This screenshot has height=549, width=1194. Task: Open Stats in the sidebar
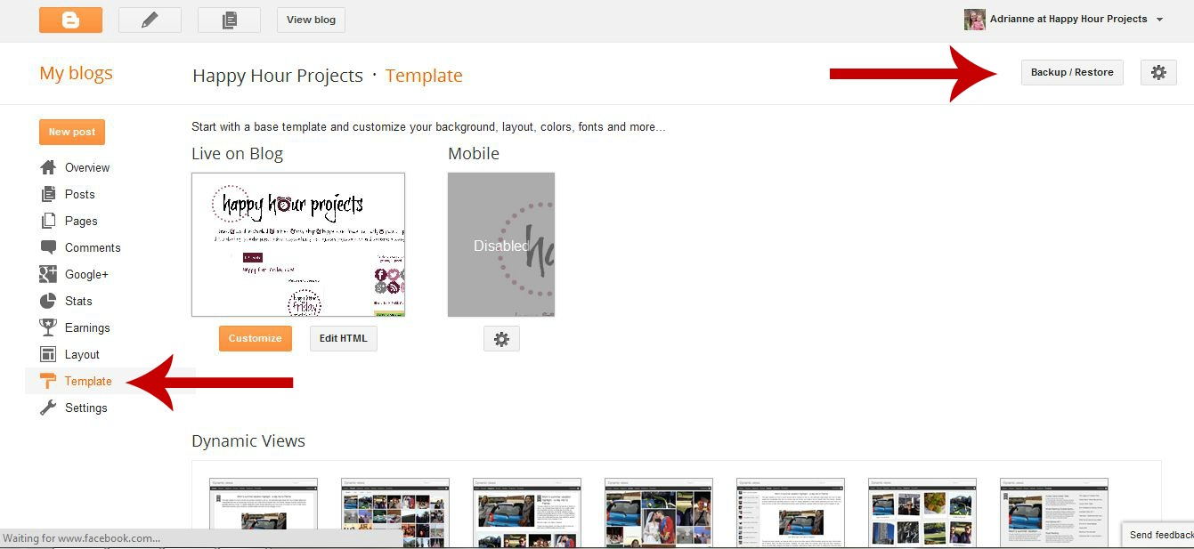pyautogui.click(x=78, y=301)
